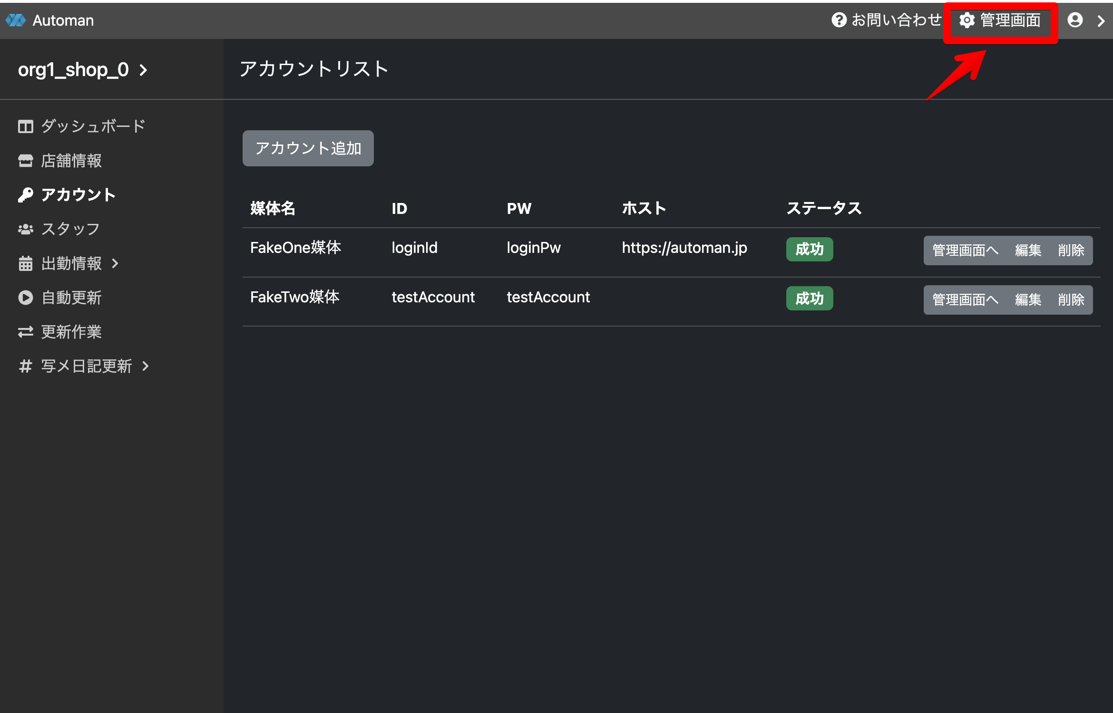Click 編集 for the FakeOne媒体 row
This screenshot has width=1113, height=713.
coord(1028,251)
